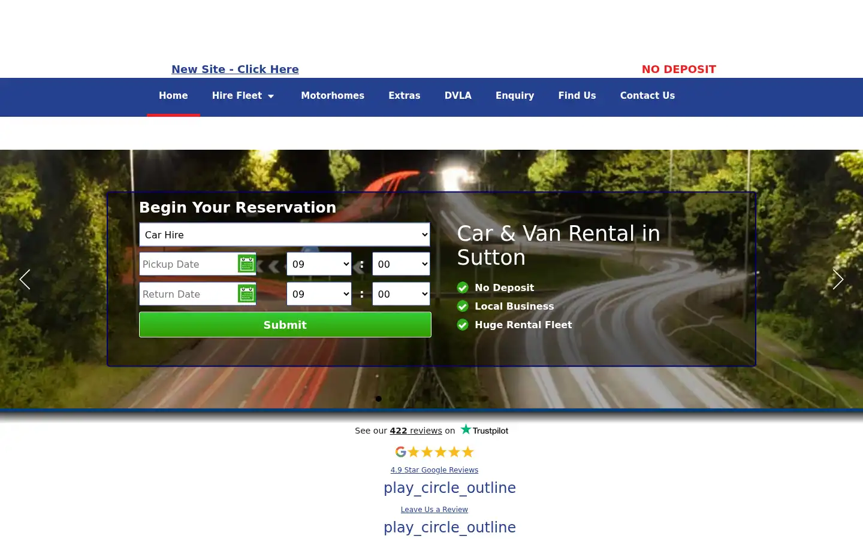
Task: Click the Huge Rental Fleet text
Action: tap(523, 325)
